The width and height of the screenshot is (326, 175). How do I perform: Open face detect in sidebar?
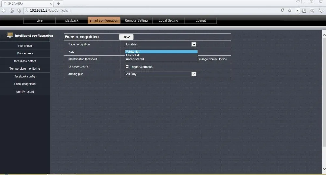click(25, 46)
